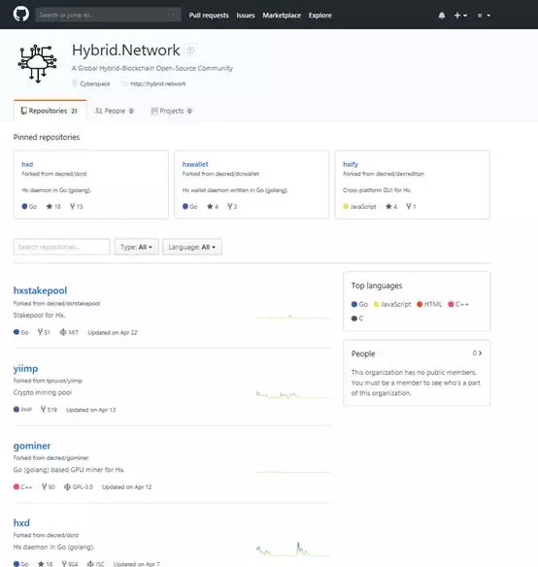Click 'Forked from tpruvot/yiimp' text
This screenshot has width=538, height=567.
(x=48, y=381)
